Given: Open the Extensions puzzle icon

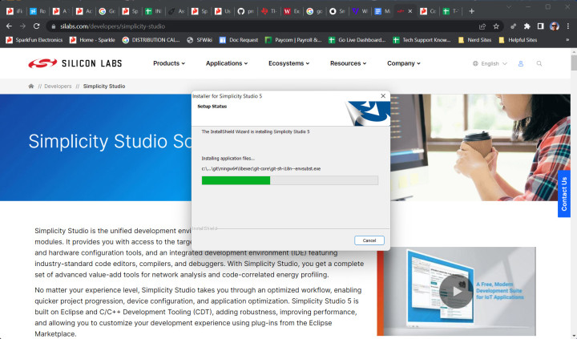Looking at the screenshot, I should [x=527, y=26].
